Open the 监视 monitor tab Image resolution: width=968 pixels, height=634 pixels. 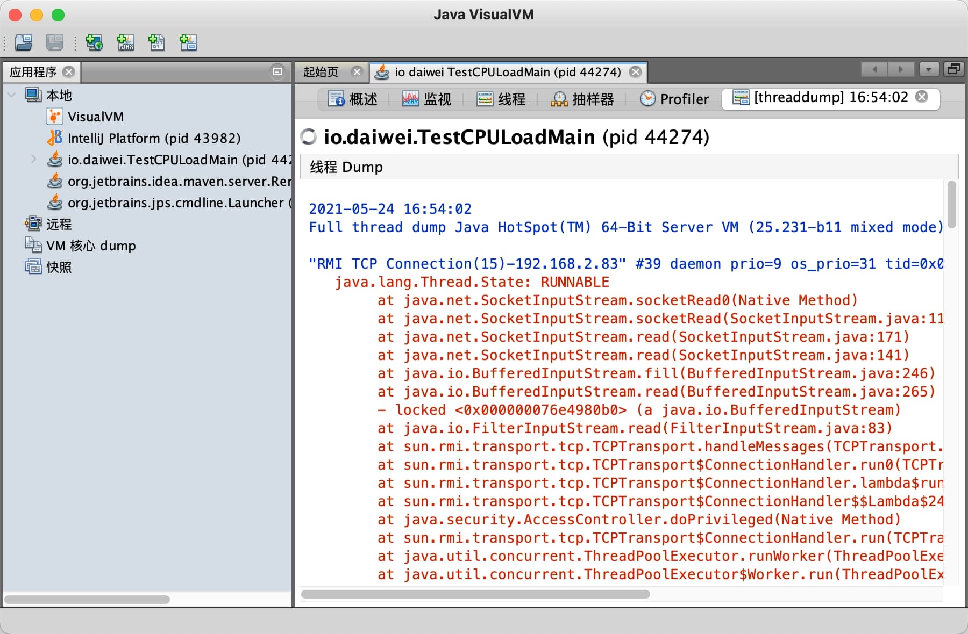[x=427, y=99]
